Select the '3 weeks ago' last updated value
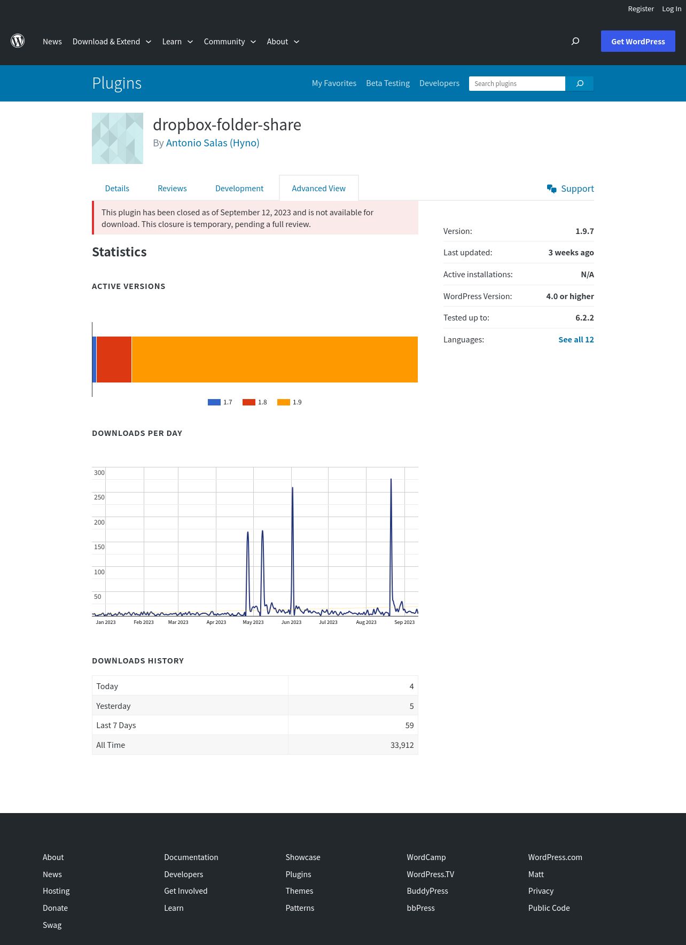 (571, 253)
